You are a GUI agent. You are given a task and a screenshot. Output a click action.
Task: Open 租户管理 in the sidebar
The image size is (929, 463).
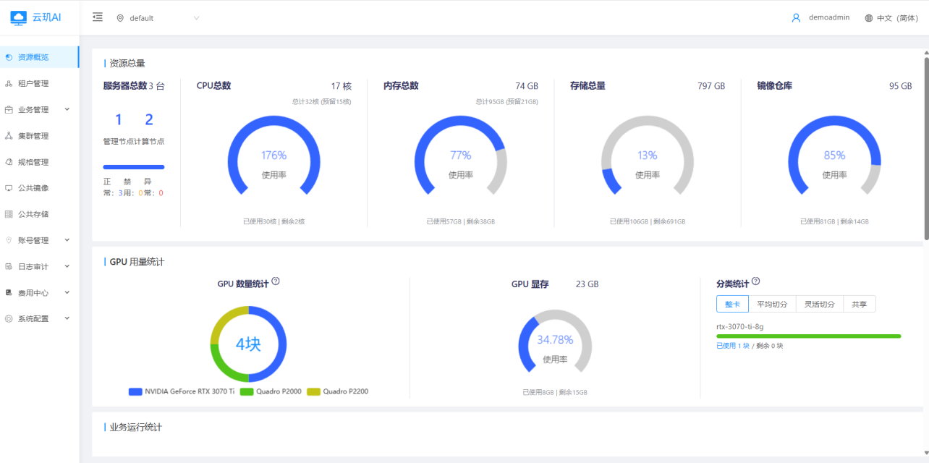coord(33,84)
